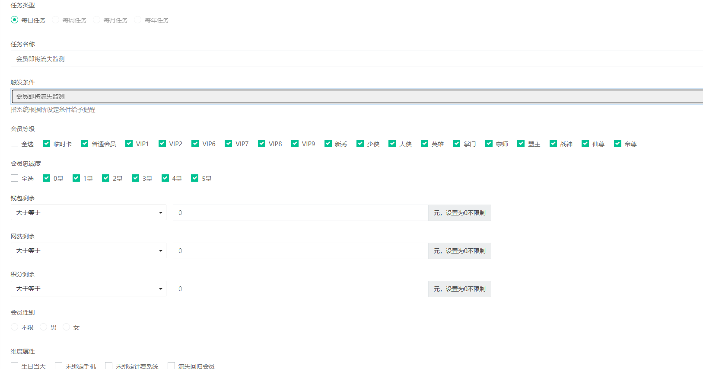
Task: Click the 钱包剩余 amount input
Action: click(x=300, y=213)
